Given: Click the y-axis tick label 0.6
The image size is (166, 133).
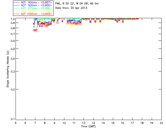Looking at the screenshot, I should (13, 41).
